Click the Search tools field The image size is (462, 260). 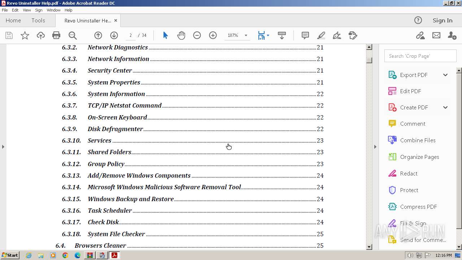pos(420,56)
